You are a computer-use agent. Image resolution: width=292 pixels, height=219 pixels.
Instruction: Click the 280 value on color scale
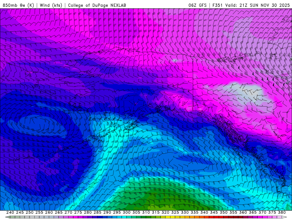pyautogui.click(x=88, y=212)
